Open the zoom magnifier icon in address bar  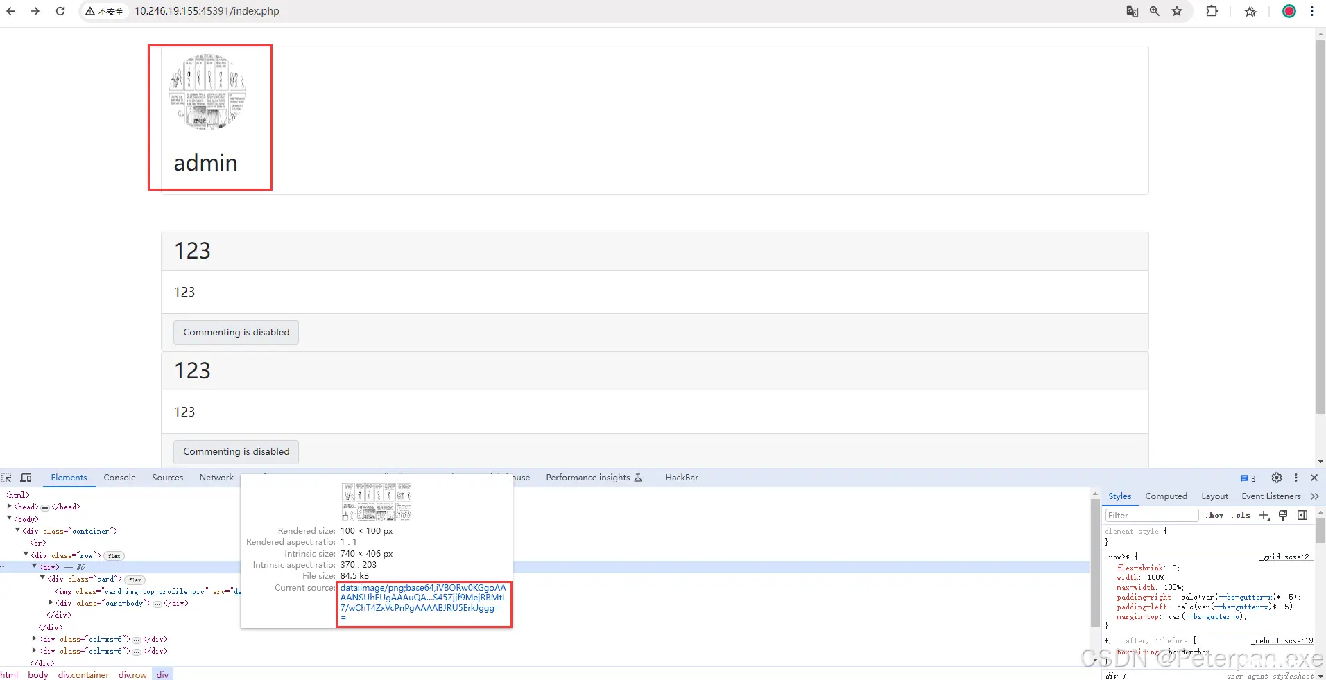1155,11
